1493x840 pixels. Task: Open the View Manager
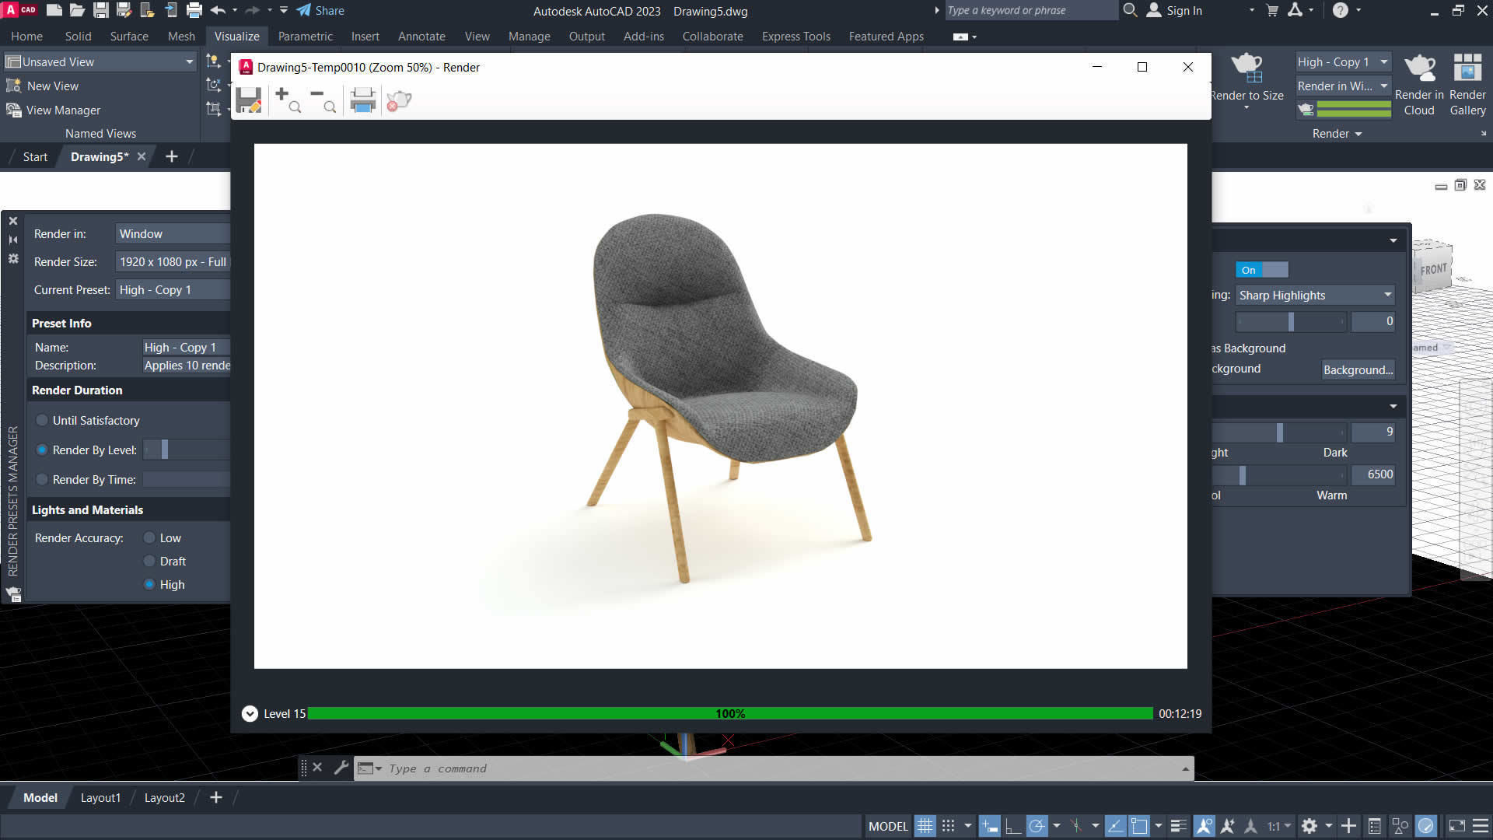(x=62, y=110)
